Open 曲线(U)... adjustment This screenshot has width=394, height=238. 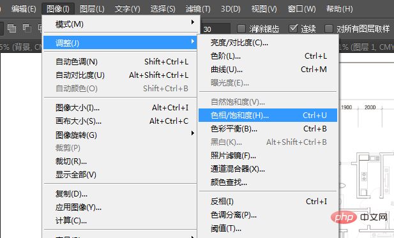click(268, 70)
